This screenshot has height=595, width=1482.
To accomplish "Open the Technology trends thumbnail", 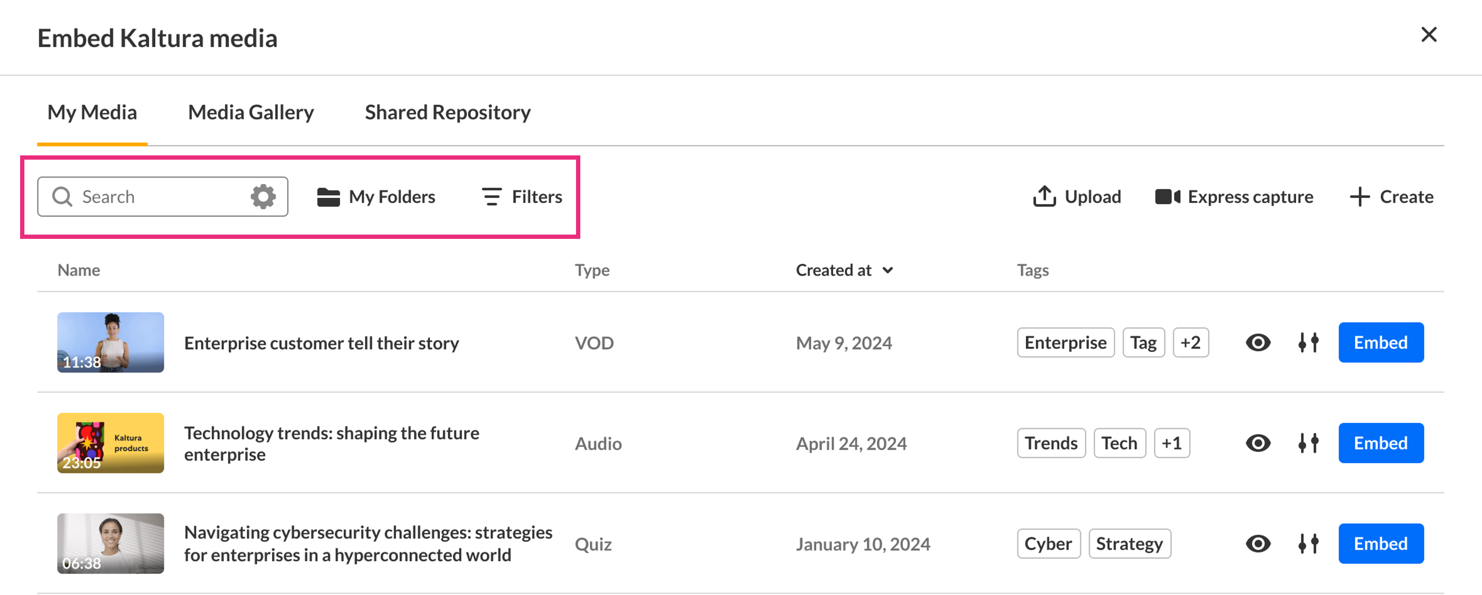I will coord(110,443).
